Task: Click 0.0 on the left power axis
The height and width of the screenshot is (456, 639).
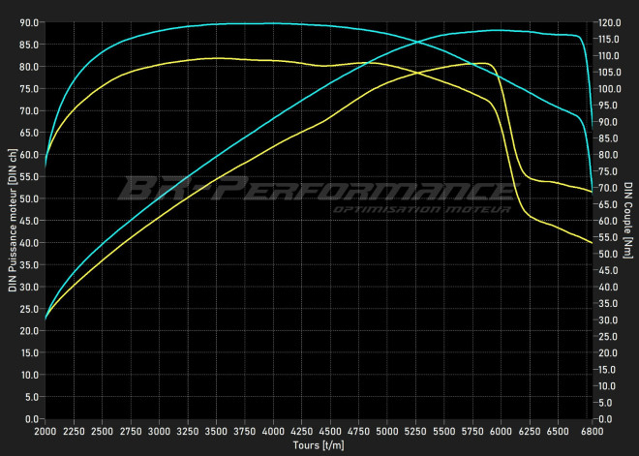Action: (32, 419)
